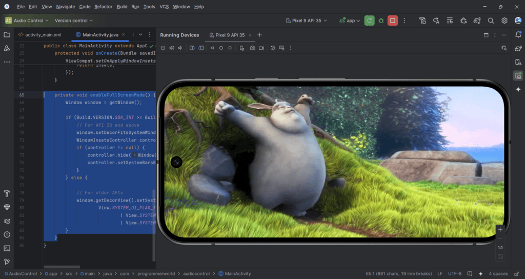Increase emulator volume
This screenshot has height=279, width=525.
172,48
